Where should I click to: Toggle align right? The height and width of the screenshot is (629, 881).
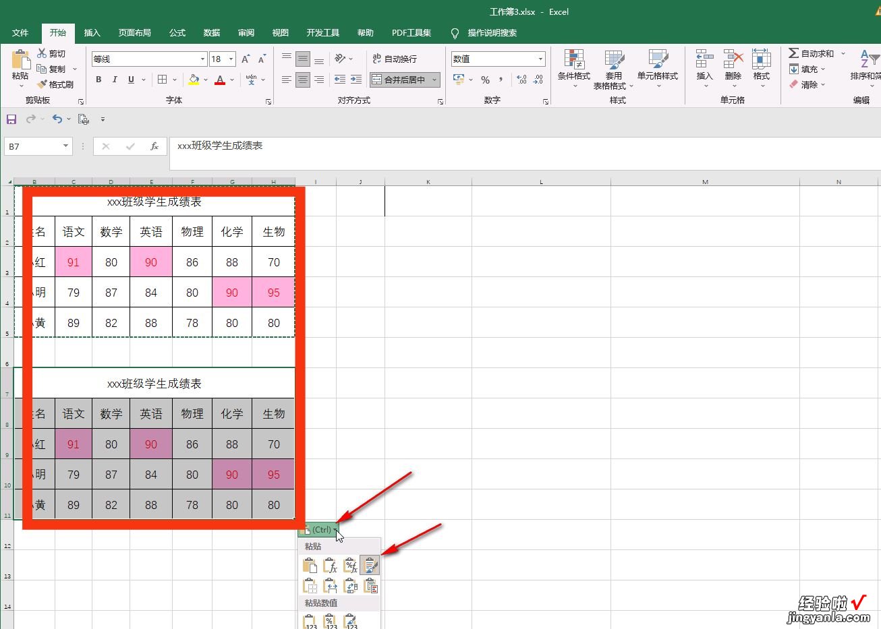[x=319, y=80]
